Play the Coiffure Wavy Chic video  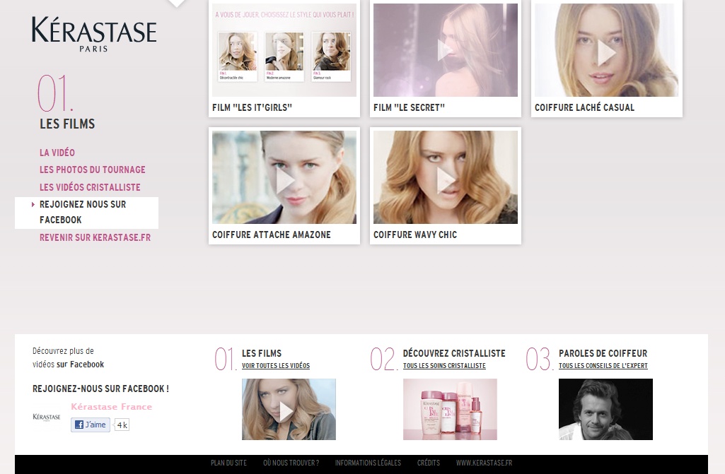click(x=446, y=177)
